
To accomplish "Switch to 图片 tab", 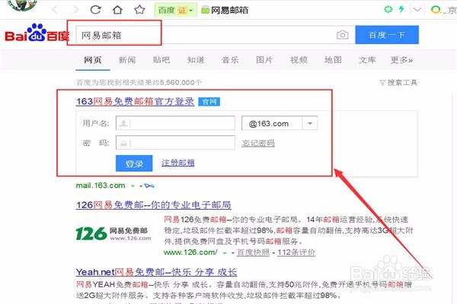I will coord(264,60).
